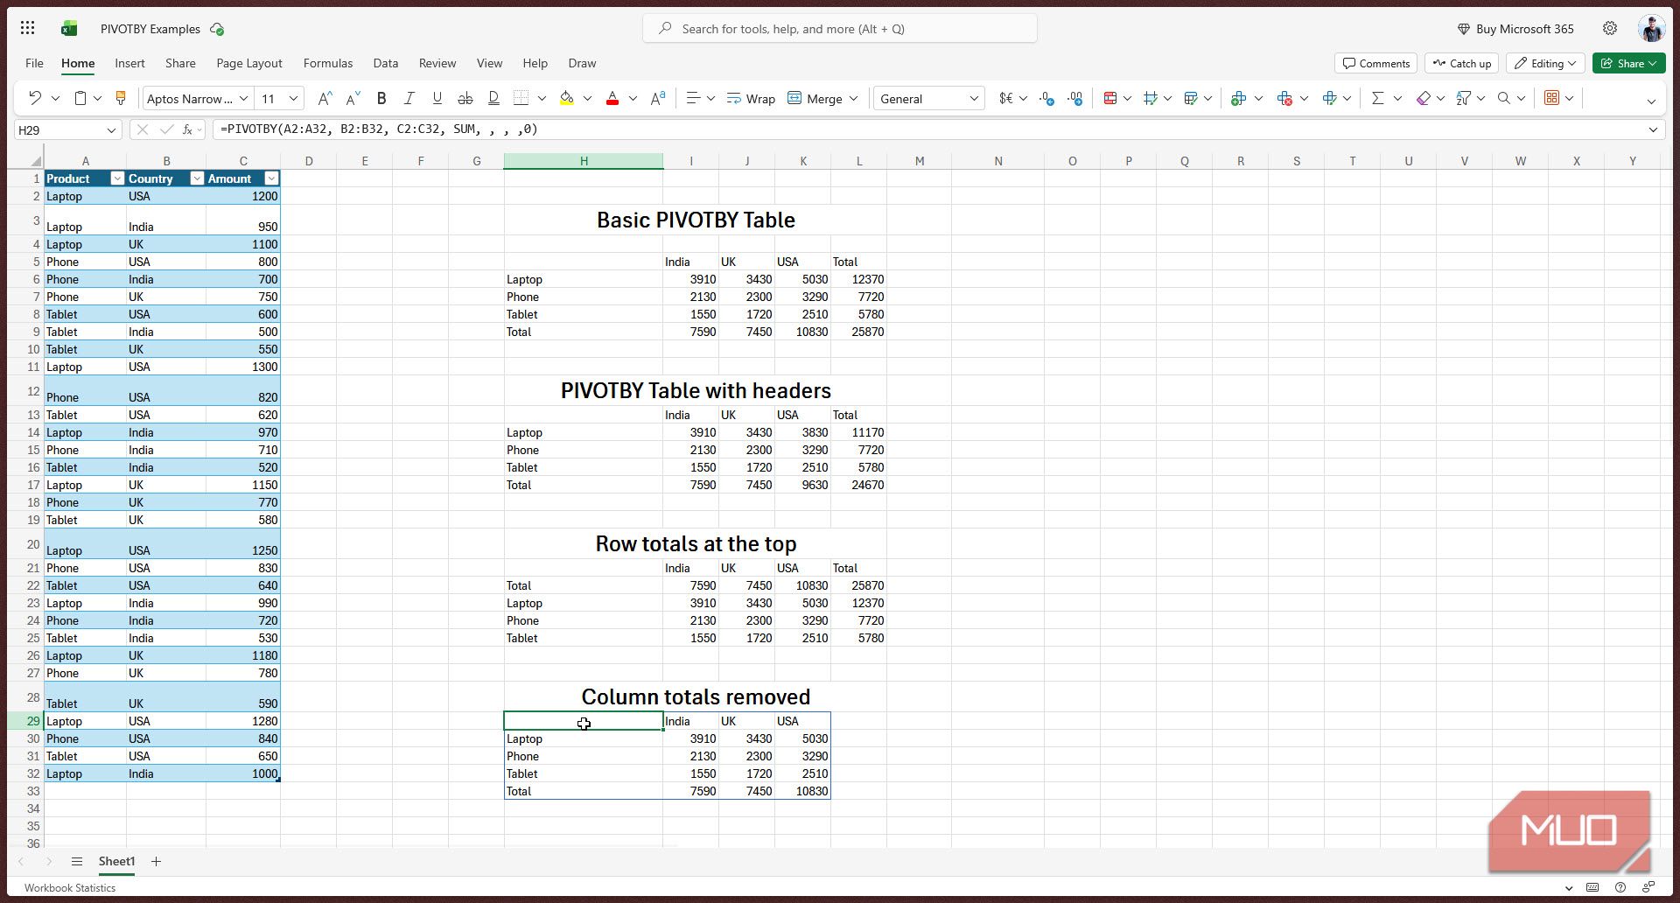Click the decrease decimal icon

coord(1046,98)
